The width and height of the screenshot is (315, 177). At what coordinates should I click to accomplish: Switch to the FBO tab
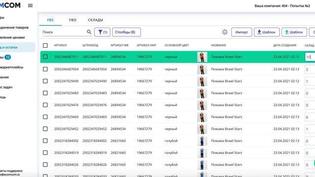pyautogui.click(x=73, y=20)
